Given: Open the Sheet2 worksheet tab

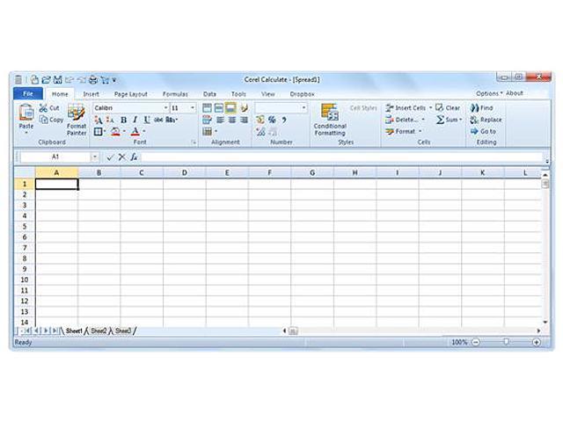Looking at the screenshot, I should (x=98, y=331).
